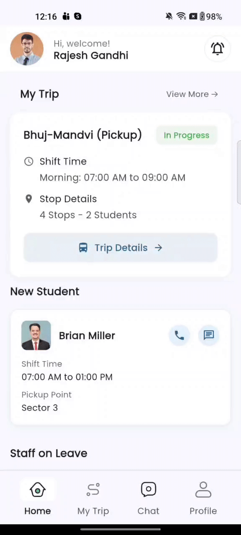241x535 pixels.
Task: Open the View More link
Action: click(x=192, y=94)
